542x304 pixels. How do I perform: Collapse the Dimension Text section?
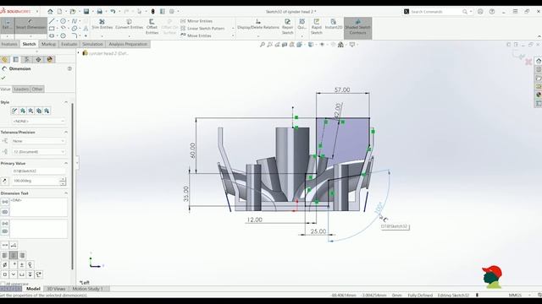tap(66, 193)
